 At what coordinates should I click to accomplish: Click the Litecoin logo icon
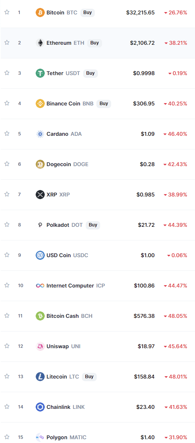tap(40, 377)
